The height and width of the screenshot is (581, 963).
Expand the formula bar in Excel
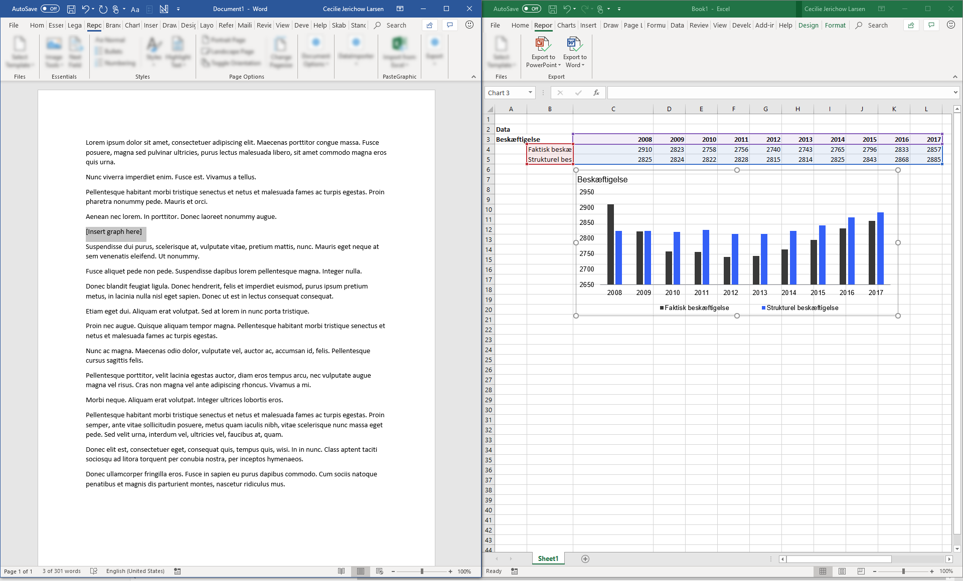955,93
